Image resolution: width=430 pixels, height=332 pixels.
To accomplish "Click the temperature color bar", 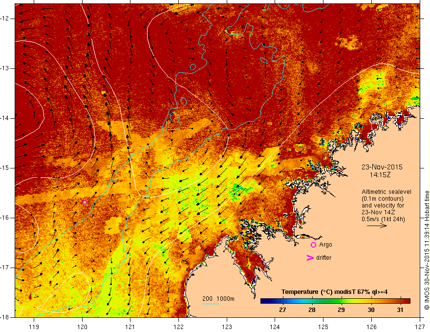I will [335, 301].
